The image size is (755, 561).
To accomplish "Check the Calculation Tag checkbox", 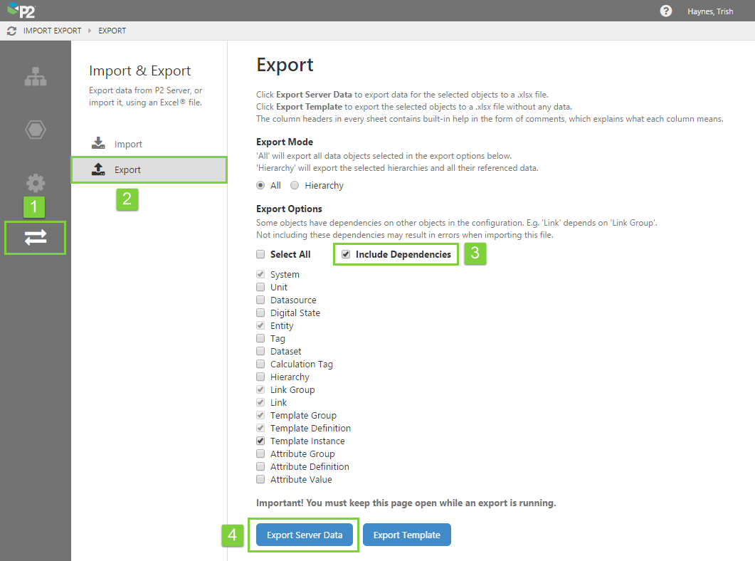I will pos(260,365).
